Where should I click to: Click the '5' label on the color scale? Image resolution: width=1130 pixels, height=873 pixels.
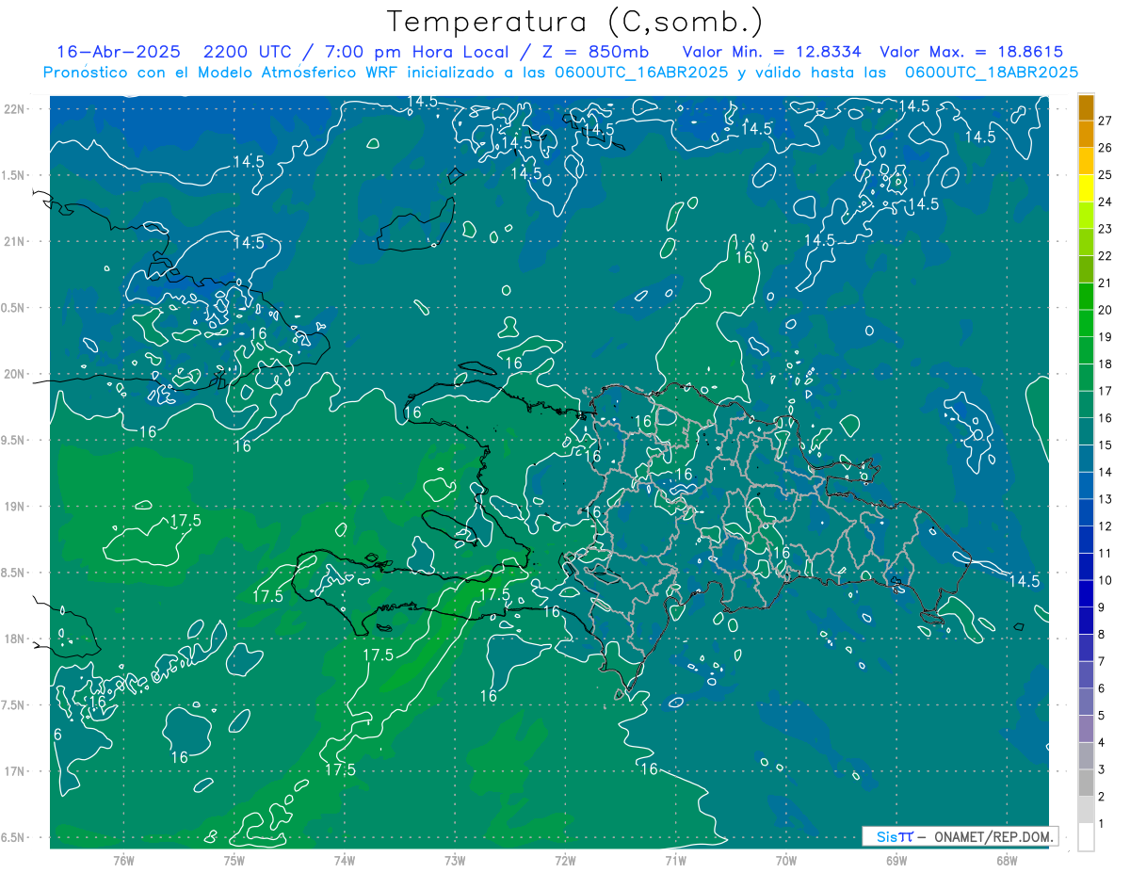coord(1102,716)
